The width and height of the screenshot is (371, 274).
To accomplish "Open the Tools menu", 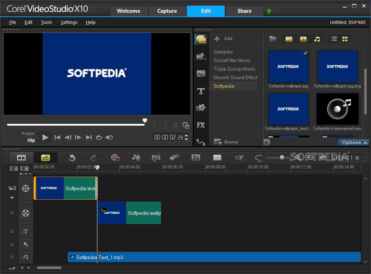I will [46, 22].
